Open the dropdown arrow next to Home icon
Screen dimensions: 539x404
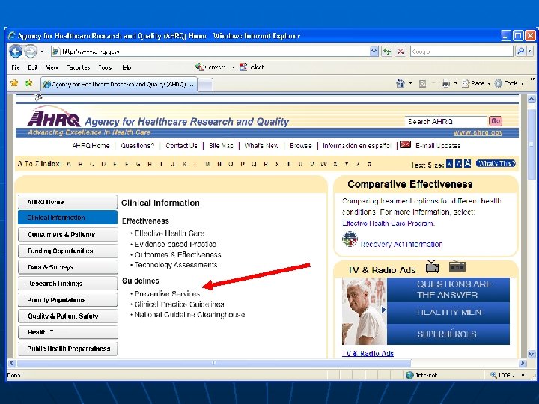(x=411, y=84)
